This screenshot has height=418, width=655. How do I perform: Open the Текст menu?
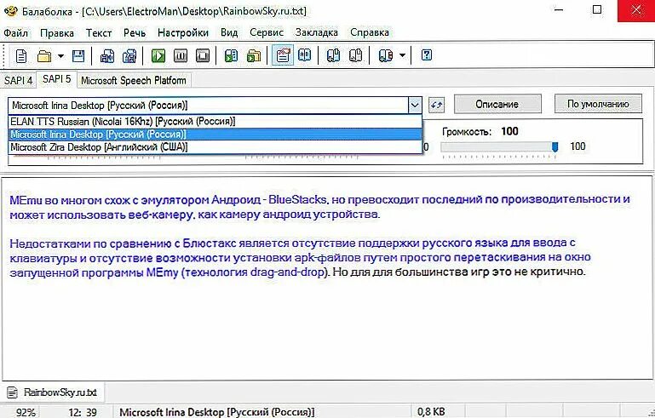point(99,32)
